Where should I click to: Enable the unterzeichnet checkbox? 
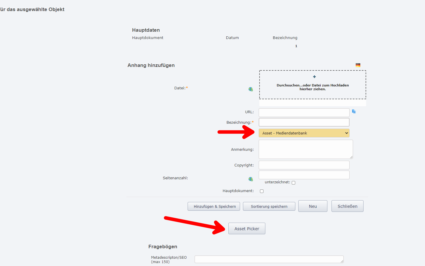click(293, 182)
